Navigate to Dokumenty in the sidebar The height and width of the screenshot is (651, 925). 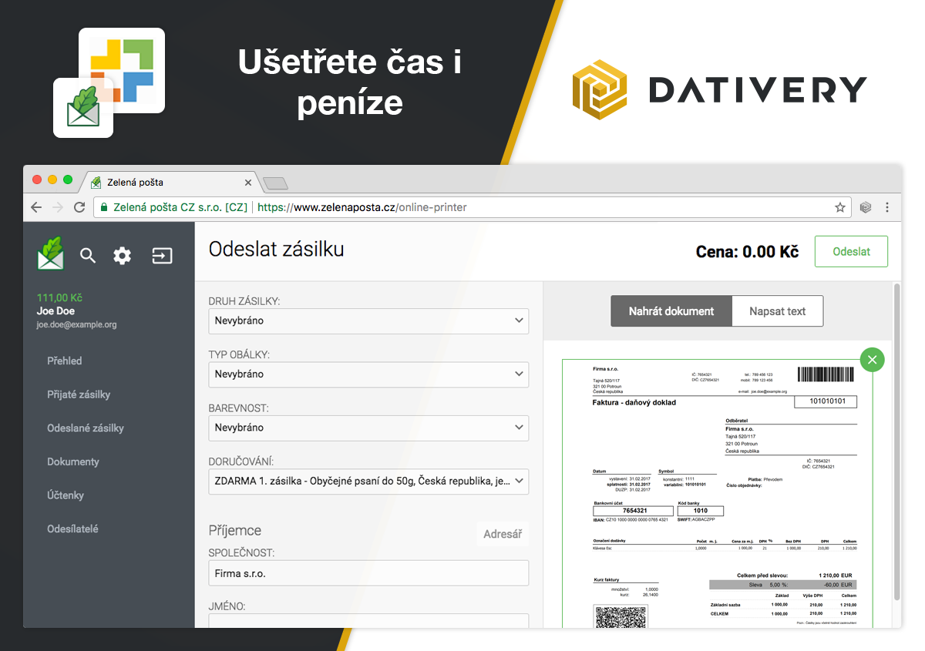tap(73, 461)
